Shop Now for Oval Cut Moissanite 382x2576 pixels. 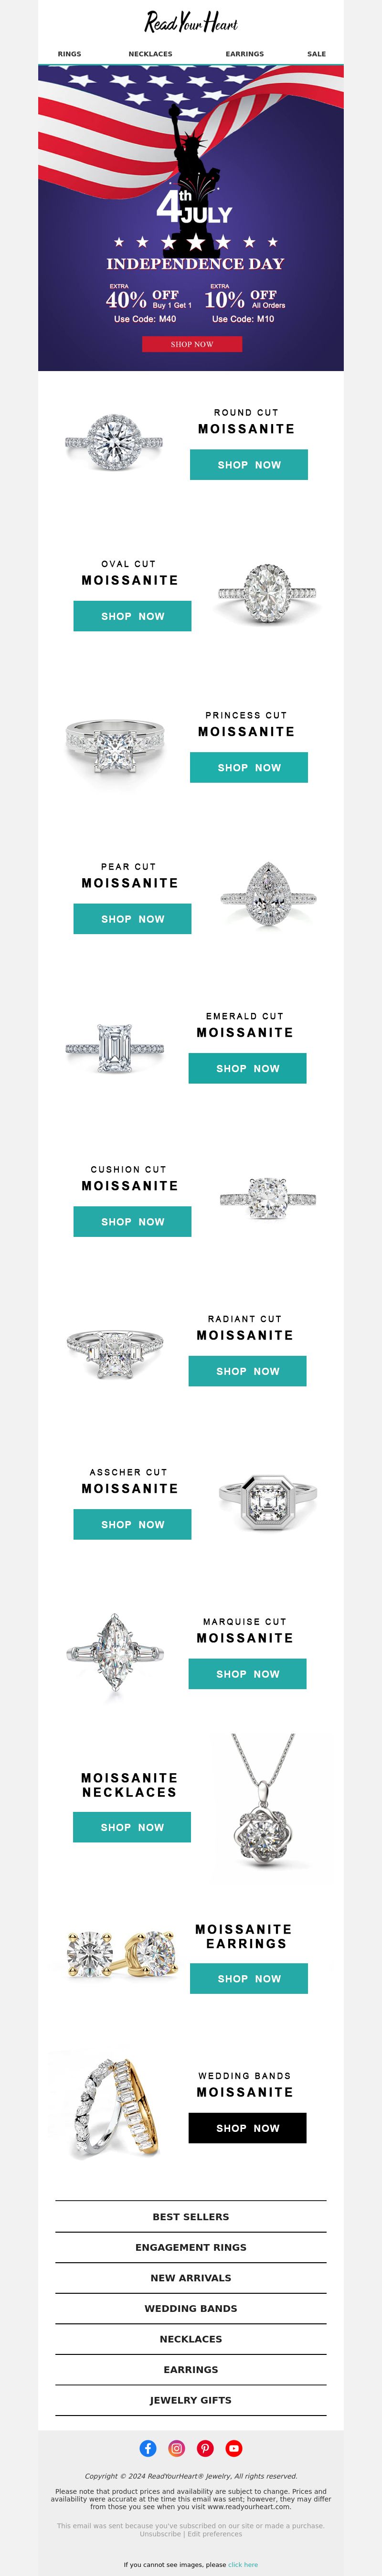click(x=132, y=616)
